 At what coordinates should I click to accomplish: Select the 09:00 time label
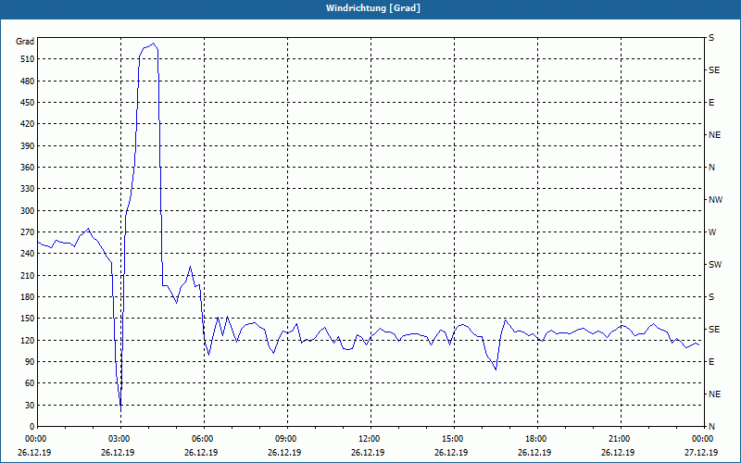tap(285, 439)
